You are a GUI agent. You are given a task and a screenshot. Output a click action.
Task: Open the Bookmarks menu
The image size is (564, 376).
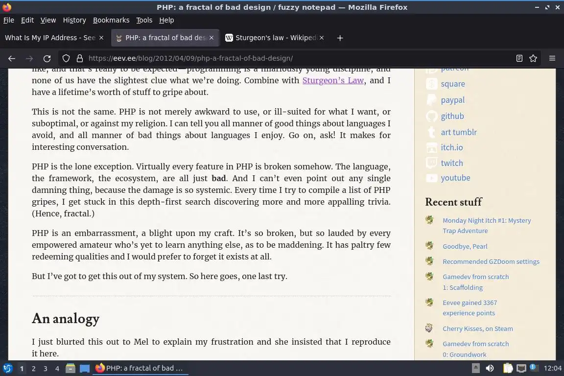pos(111,20)
